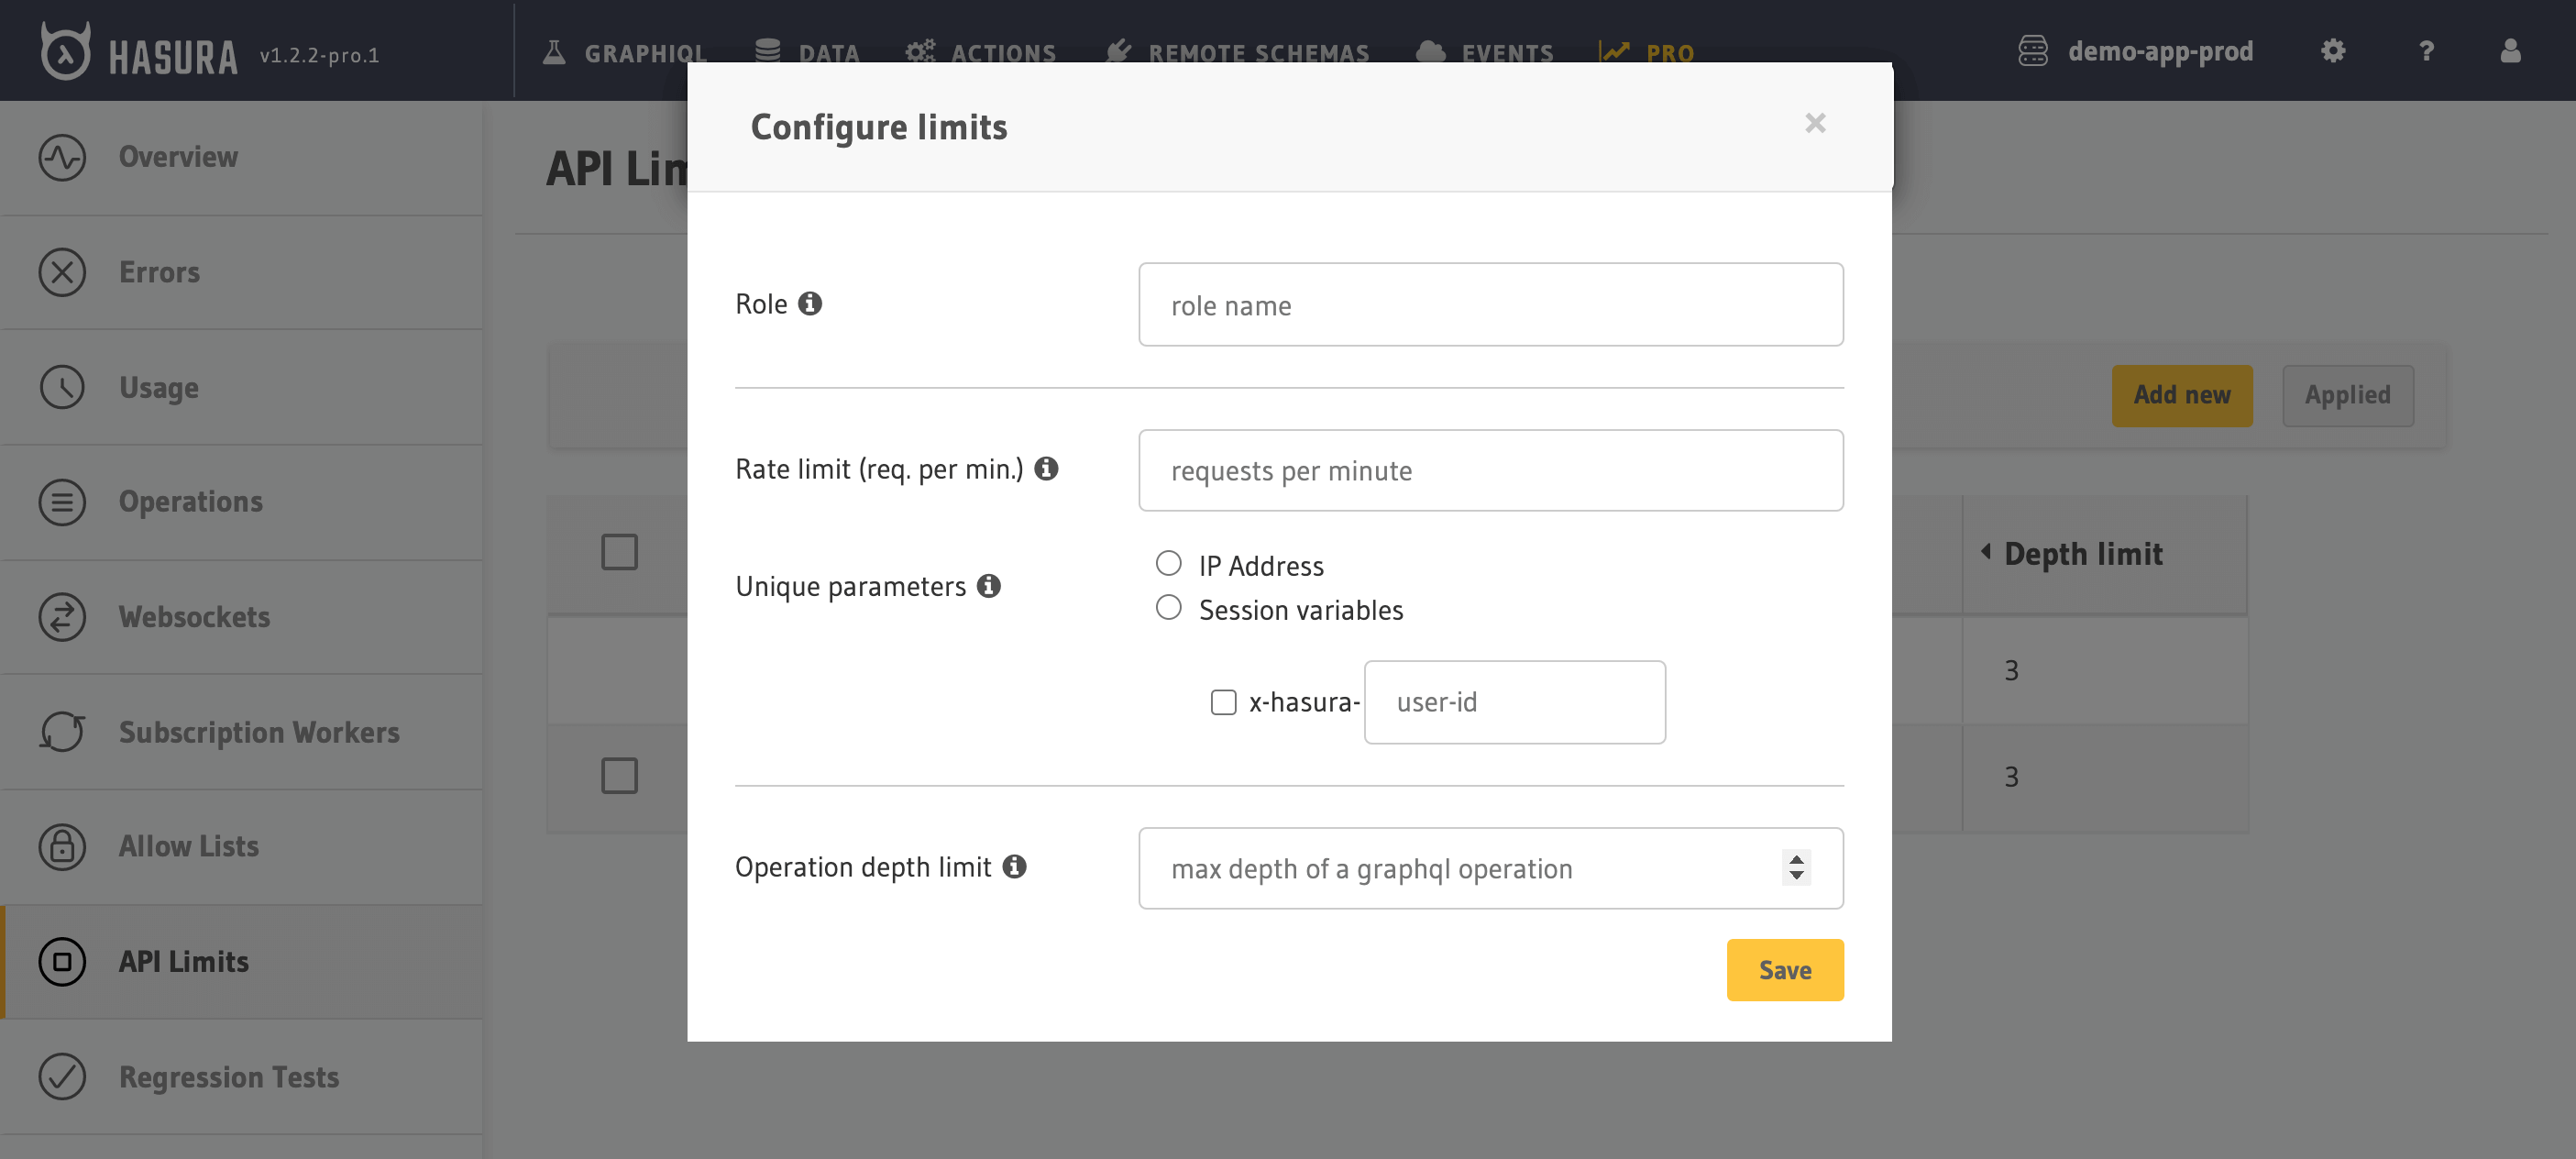Open the settings gear in the header
Viewport: 2576px width, 1159px height.
(2333, 51)
